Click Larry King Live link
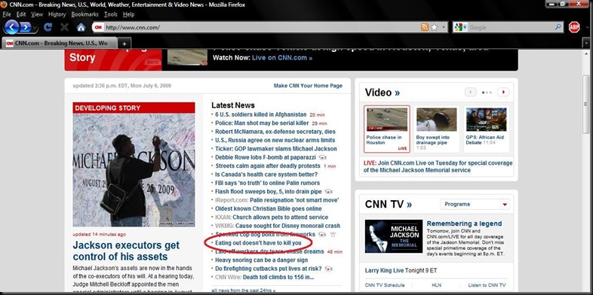The height and width of the screenshot is (295, 593). tap(385, 271)
